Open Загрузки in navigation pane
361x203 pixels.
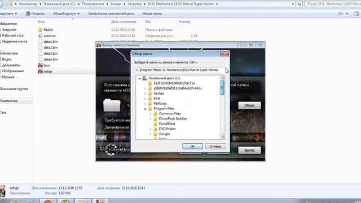(x=9, y=30)
